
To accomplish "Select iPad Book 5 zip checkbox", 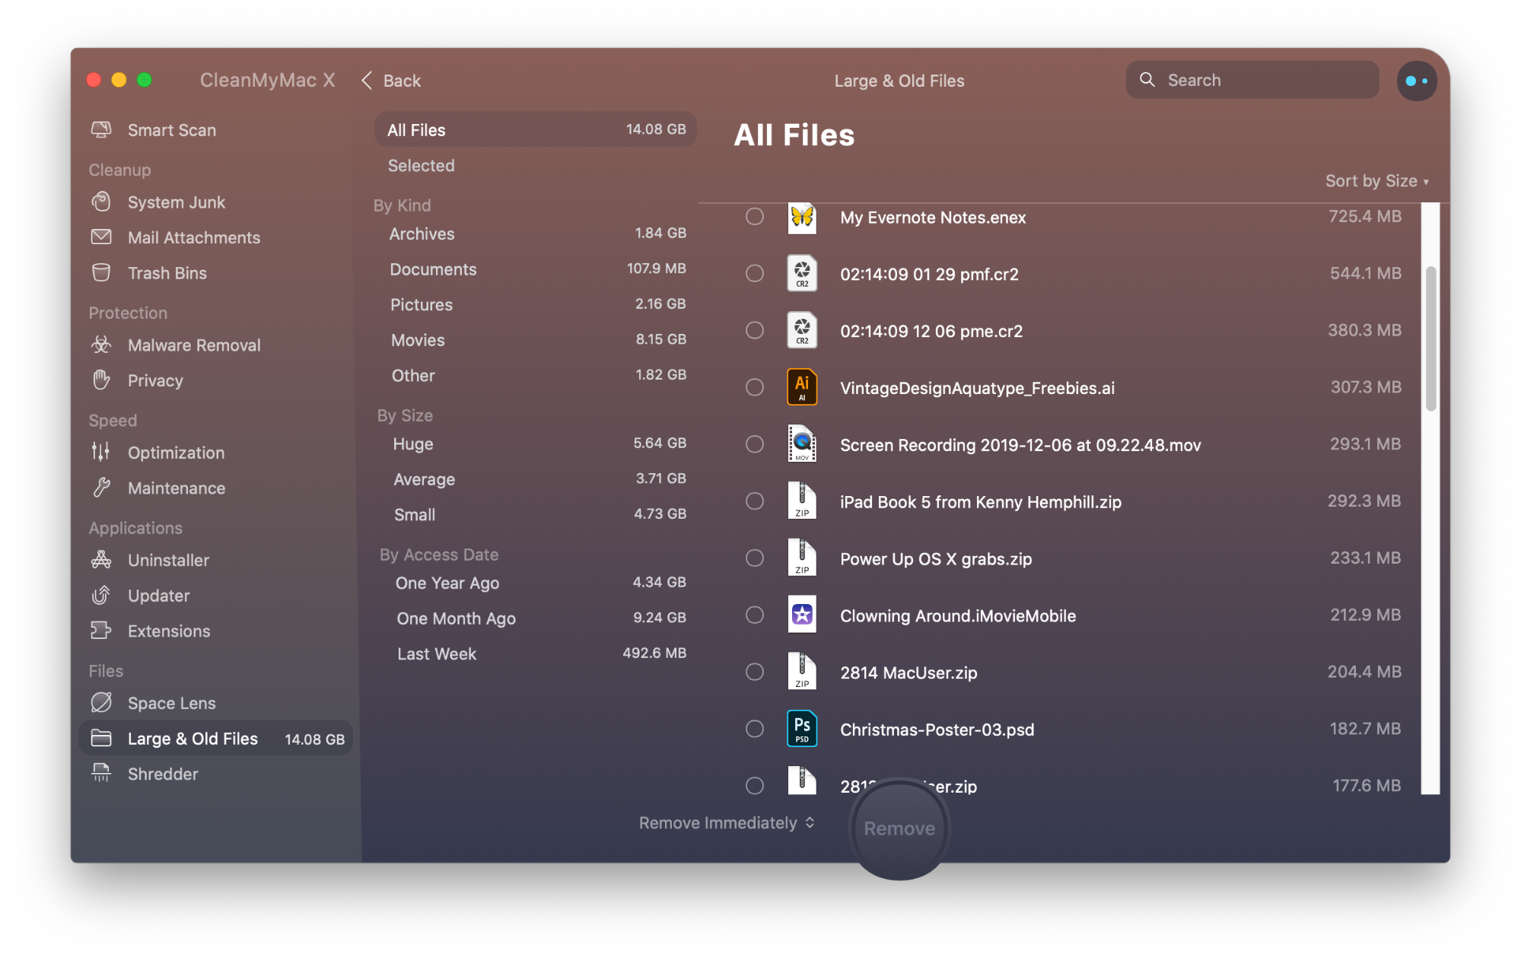I will 754,501.
